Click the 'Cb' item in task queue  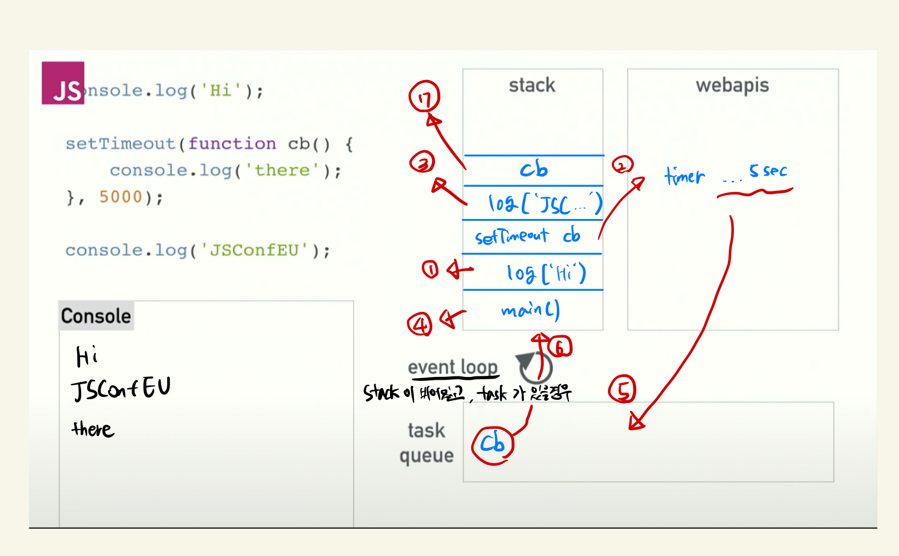(492, 444)
